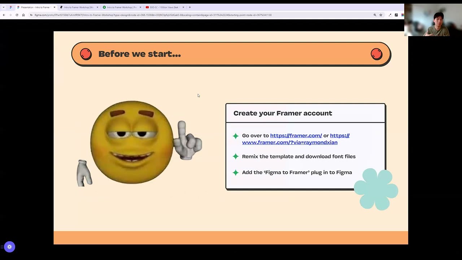This screenshot has width=462, height=260.
Task: Bookmark this page with the star icon
Action: [x=381, y=15]
